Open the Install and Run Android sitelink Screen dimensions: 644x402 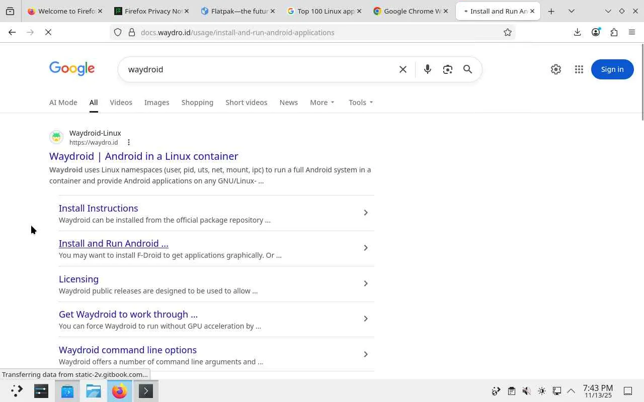click(x=114, y=243)
